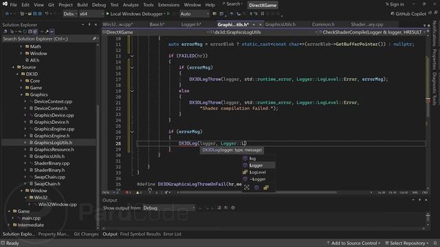440x247 pixels.
Task: Open the x64 platform dropdown
Action: 91,14
